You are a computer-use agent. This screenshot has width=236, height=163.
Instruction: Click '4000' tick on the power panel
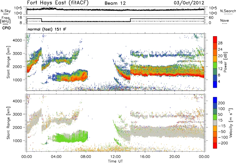pyautogui.click(x=17, y=40)
